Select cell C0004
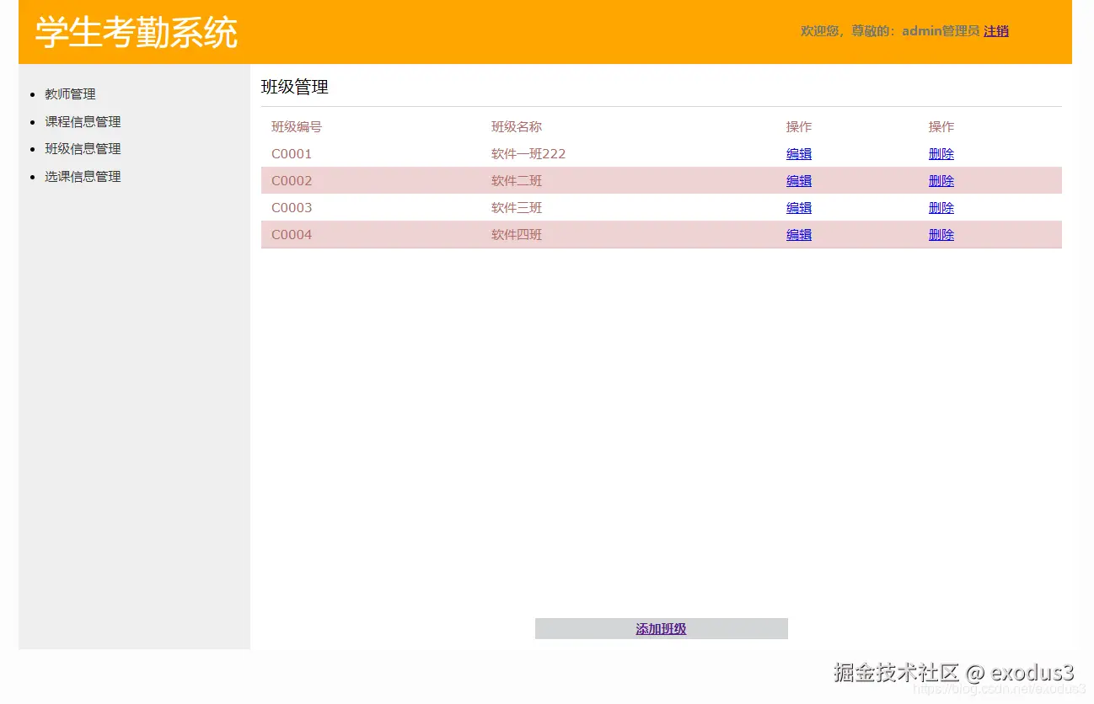The width and height of the screenshot is (1094, 704). click(x=292, y=235)
